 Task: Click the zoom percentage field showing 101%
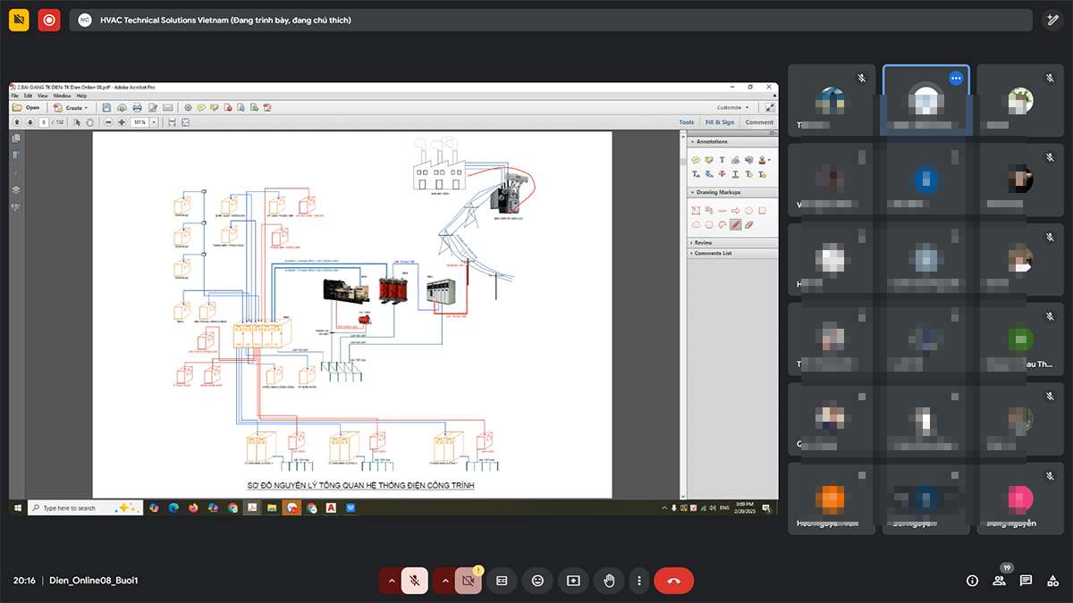click(139, 121)
